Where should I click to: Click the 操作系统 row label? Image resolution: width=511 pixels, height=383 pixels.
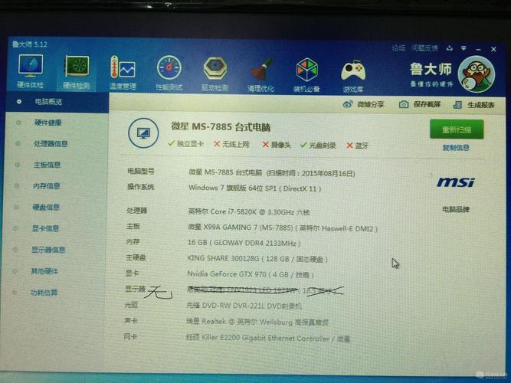tap(140, 187)
